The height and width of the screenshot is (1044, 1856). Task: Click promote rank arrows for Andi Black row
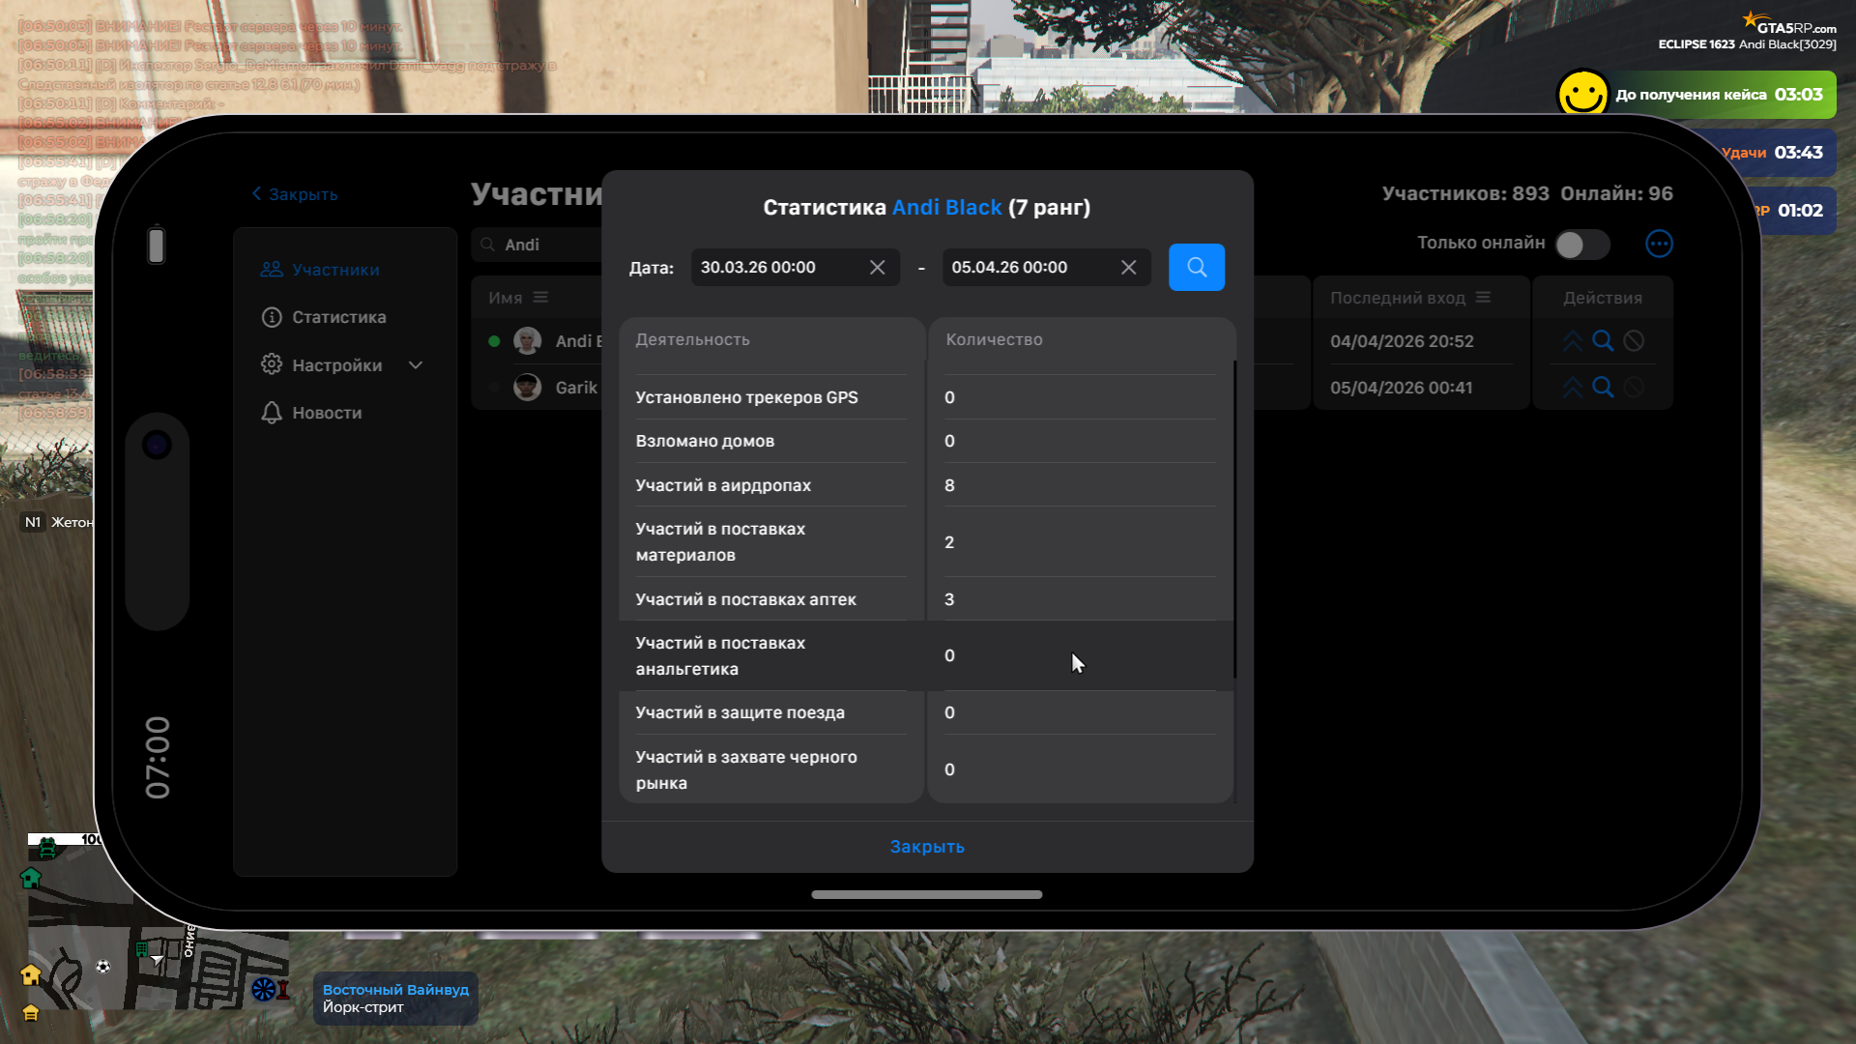(x=1573, y=341)
